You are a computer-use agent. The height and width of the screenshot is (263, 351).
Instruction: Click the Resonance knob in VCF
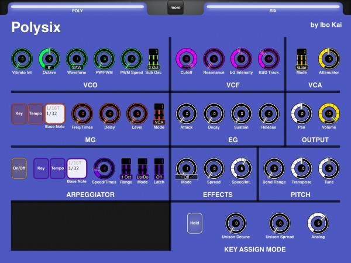(214, 59)
